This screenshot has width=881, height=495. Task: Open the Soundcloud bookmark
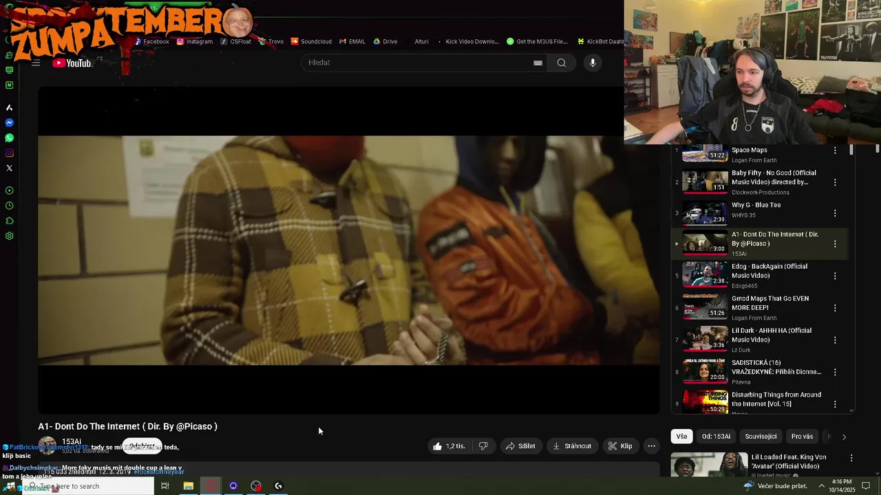[311, 41]
